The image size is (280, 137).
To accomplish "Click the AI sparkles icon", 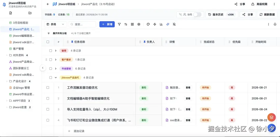I will point(168,24).
